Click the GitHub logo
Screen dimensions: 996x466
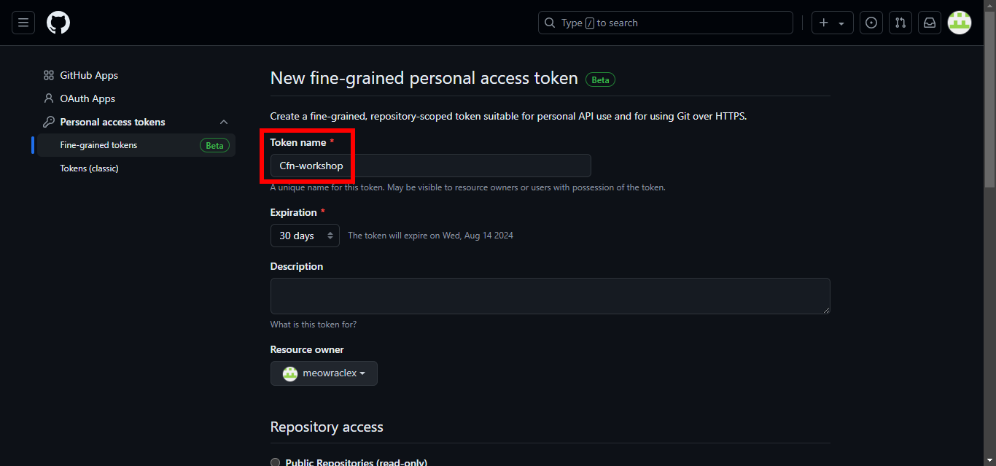tap(58, 23)
